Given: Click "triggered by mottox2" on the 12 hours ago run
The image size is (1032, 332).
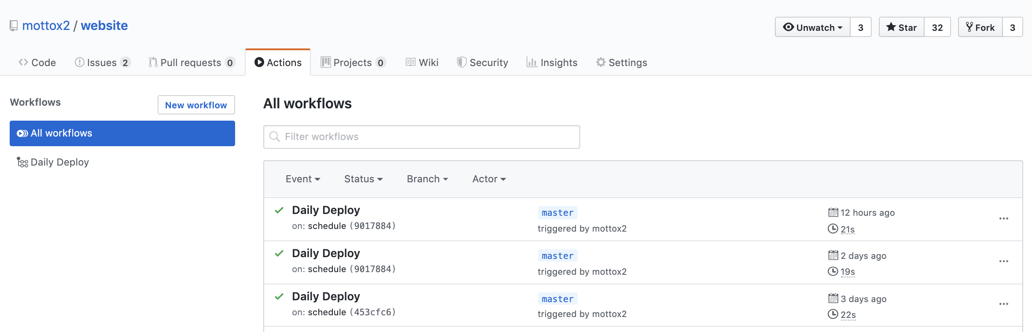Looking at the screenshot, I should (x=582, y=229).
